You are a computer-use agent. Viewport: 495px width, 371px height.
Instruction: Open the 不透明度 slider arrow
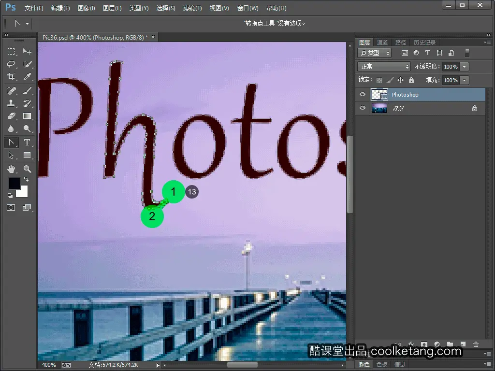click(x=464, y=67)
